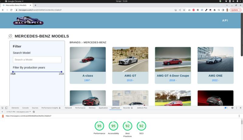The height and width of the screenshot is (140, 243).
Task: Open the Chrome profile avatar
Action: (227, 10)
